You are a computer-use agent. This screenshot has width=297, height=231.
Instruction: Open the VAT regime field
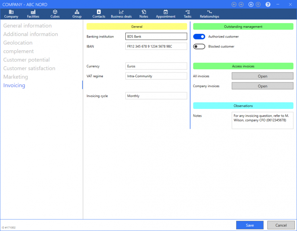click(156, 76)
